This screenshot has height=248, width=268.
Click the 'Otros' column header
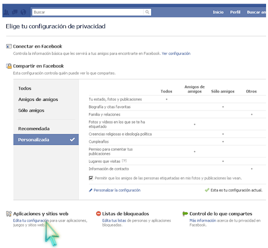pyautogui.click(x=251, y=92)
